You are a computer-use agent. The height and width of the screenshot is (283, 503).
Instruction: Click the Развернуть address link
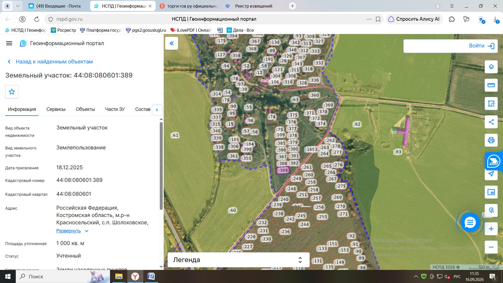pyautogui.click(x=68, y=231)
